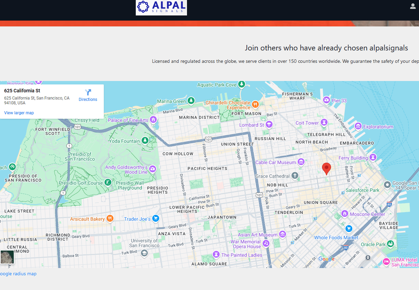Open Andy Goldsworthy's Wood Line marker

coord(153,169)
